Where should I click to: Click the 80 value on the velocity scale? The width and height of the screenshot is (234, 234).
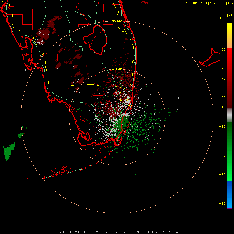[223, 40]
